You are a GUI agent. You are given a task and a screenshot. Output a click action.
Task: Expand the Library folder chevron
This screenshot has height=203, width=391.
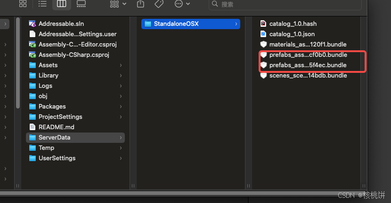point(121,75)
